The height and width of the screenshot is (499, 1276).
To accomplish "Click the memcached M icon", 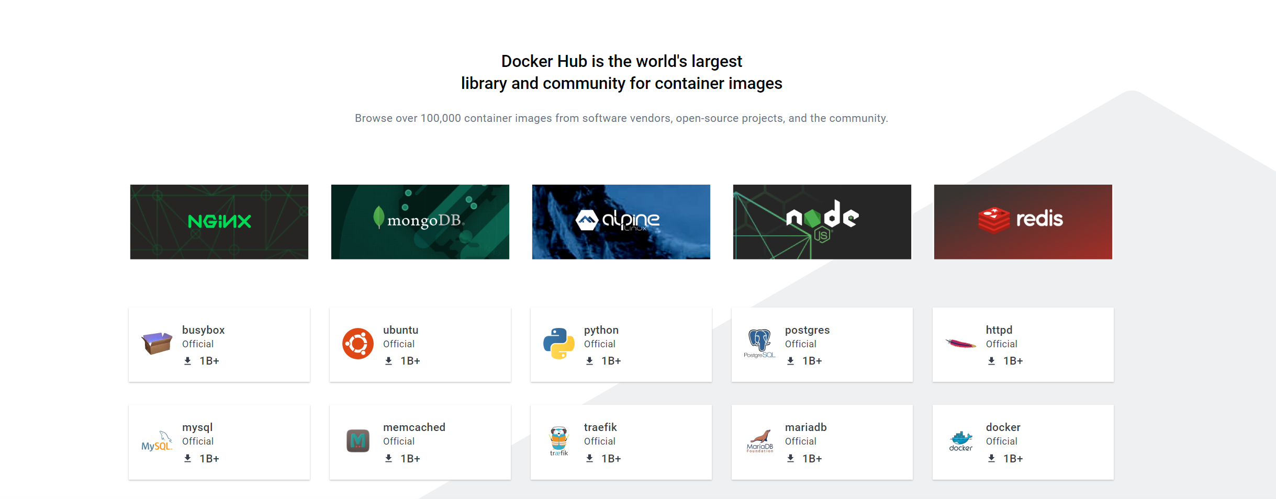I will (357, 441).
